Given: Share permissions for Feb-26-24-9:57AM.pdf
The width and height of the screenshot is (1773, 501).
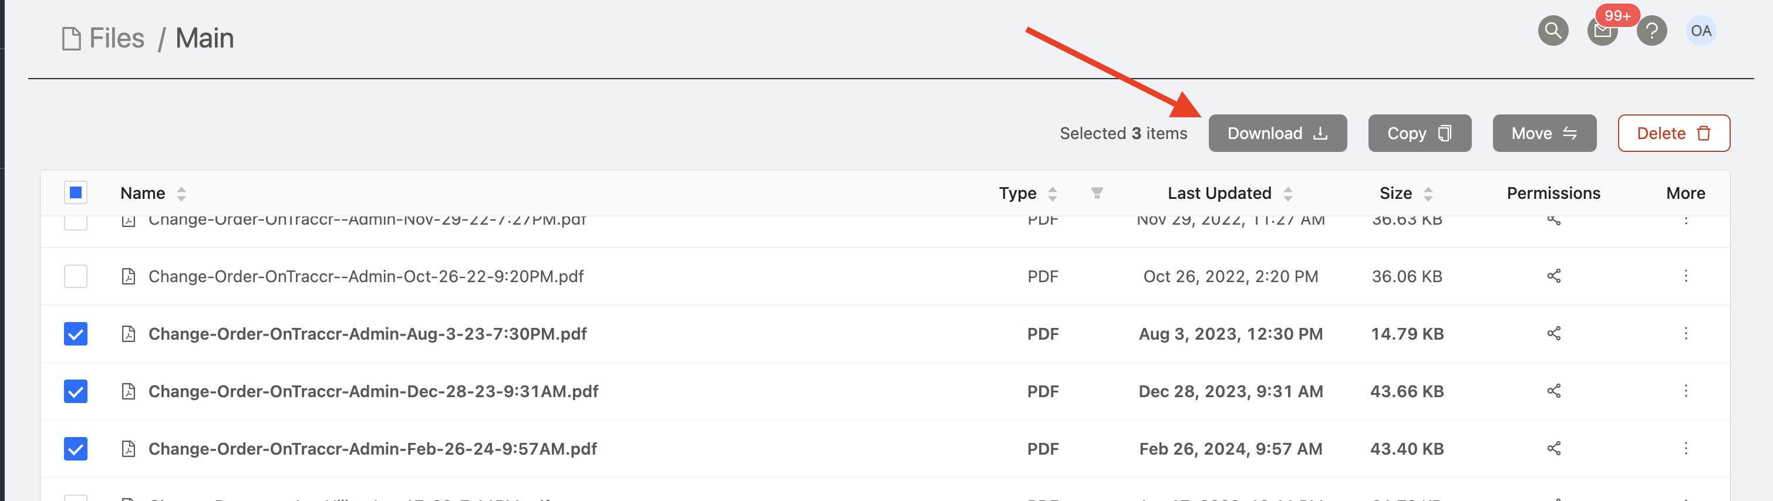Looking at the screenshot, I should point(1553,449).
